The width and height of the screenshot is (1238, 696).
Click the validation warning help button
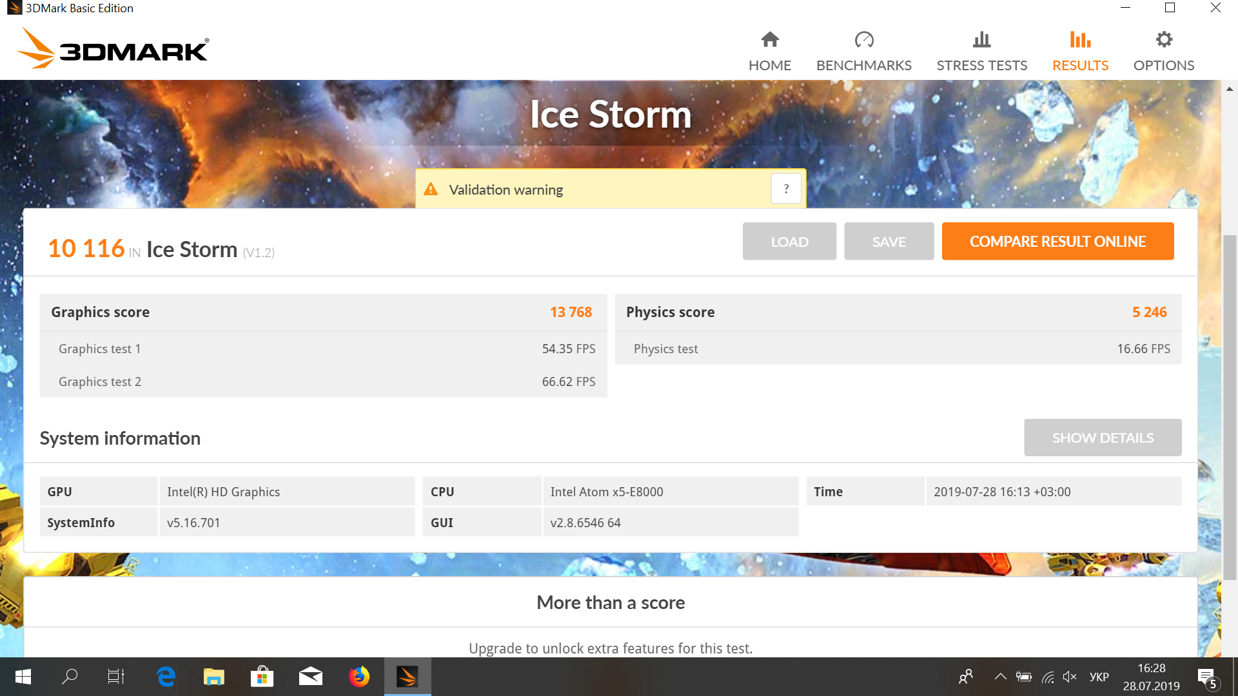(x=786, y=189)
